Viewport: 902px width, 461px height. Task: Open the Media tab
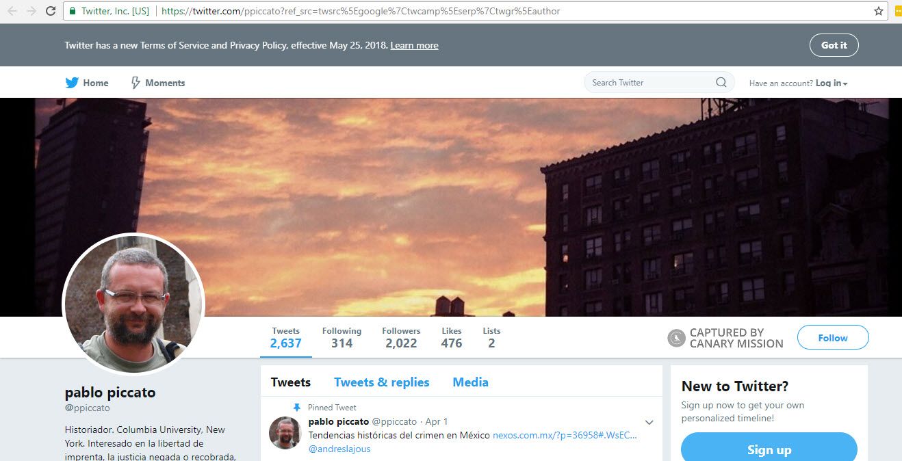tap(470, 382)
